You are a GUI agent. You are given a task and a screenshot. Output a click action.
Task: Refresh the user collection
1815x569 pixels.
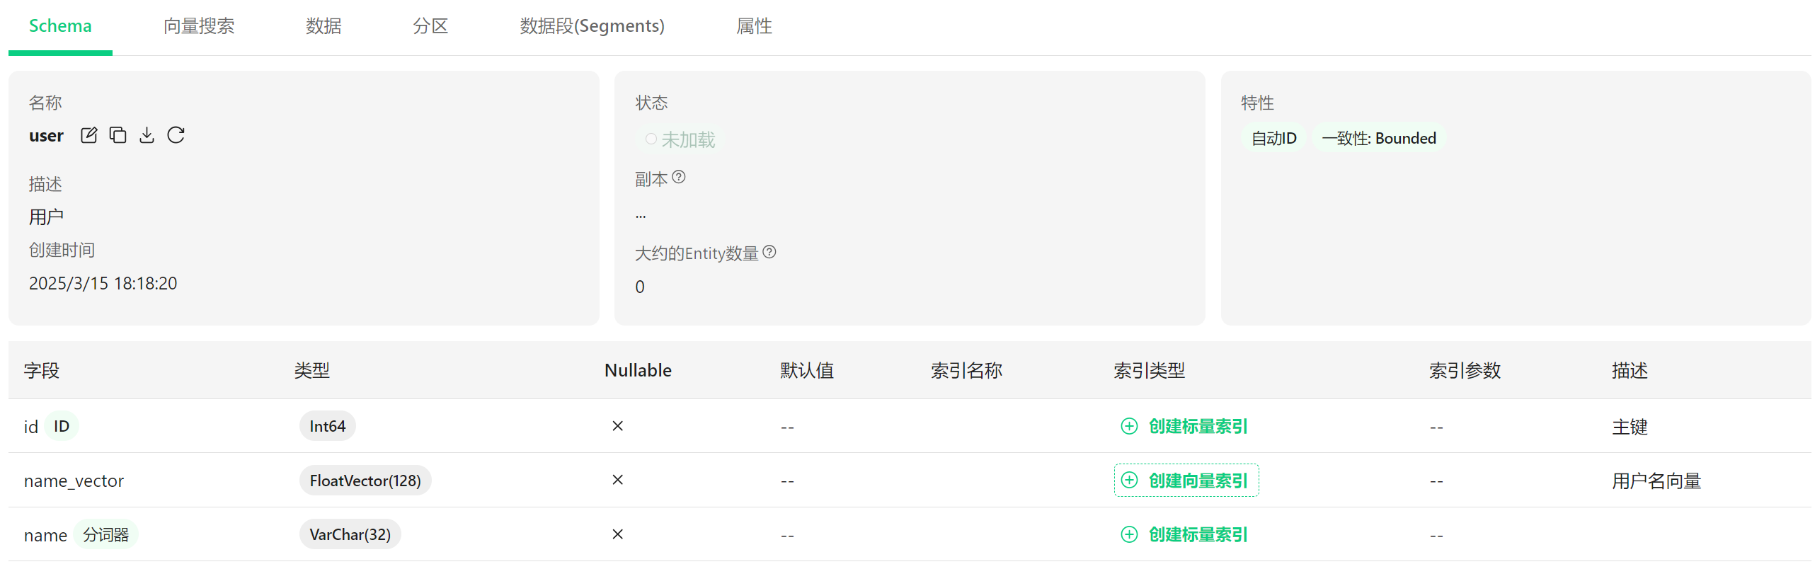click(176, 135)
